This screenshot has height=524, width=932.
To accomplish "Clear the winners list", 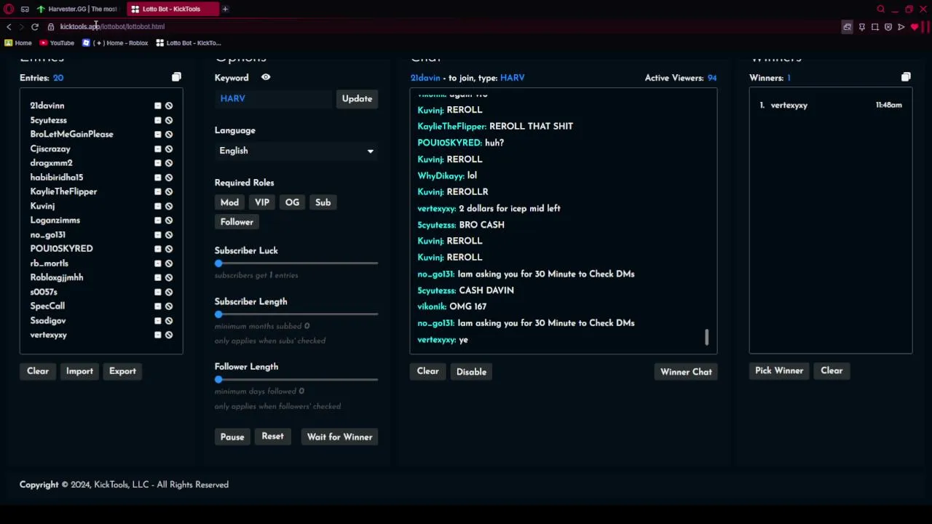I will [x=832, y=370].
